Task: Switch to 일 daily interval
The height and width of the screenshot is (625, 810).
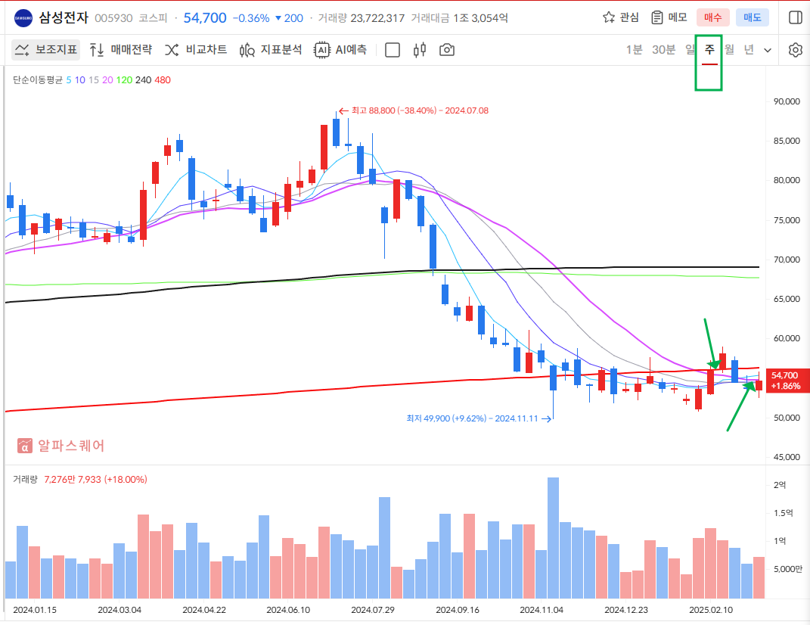Action: [x=691, y=50]
